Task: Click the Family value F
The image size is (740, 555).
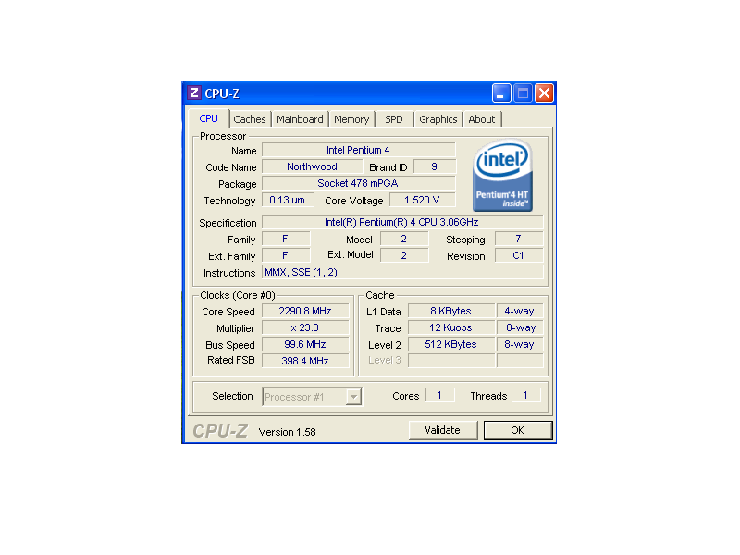Action: [x=286, y=239]
